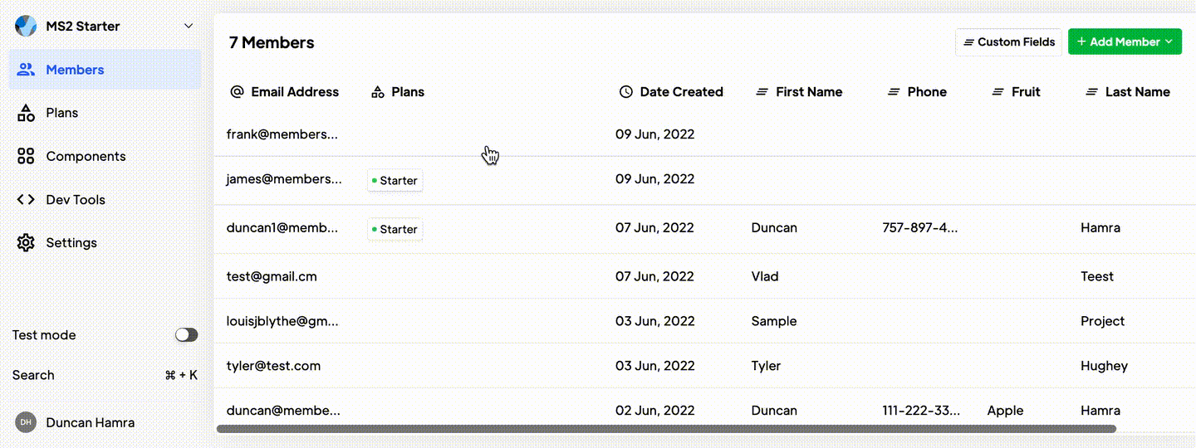The height and width of the screenshot is (448, 1196).
Task: Open the Add Member dropdown arrow
Action: click(x=1169, y=42)
